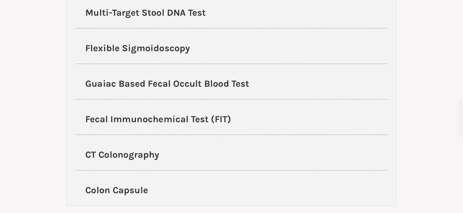Click the word Capsule in the last row
Viewport: 463px width, 213px height.
point(130,190)
